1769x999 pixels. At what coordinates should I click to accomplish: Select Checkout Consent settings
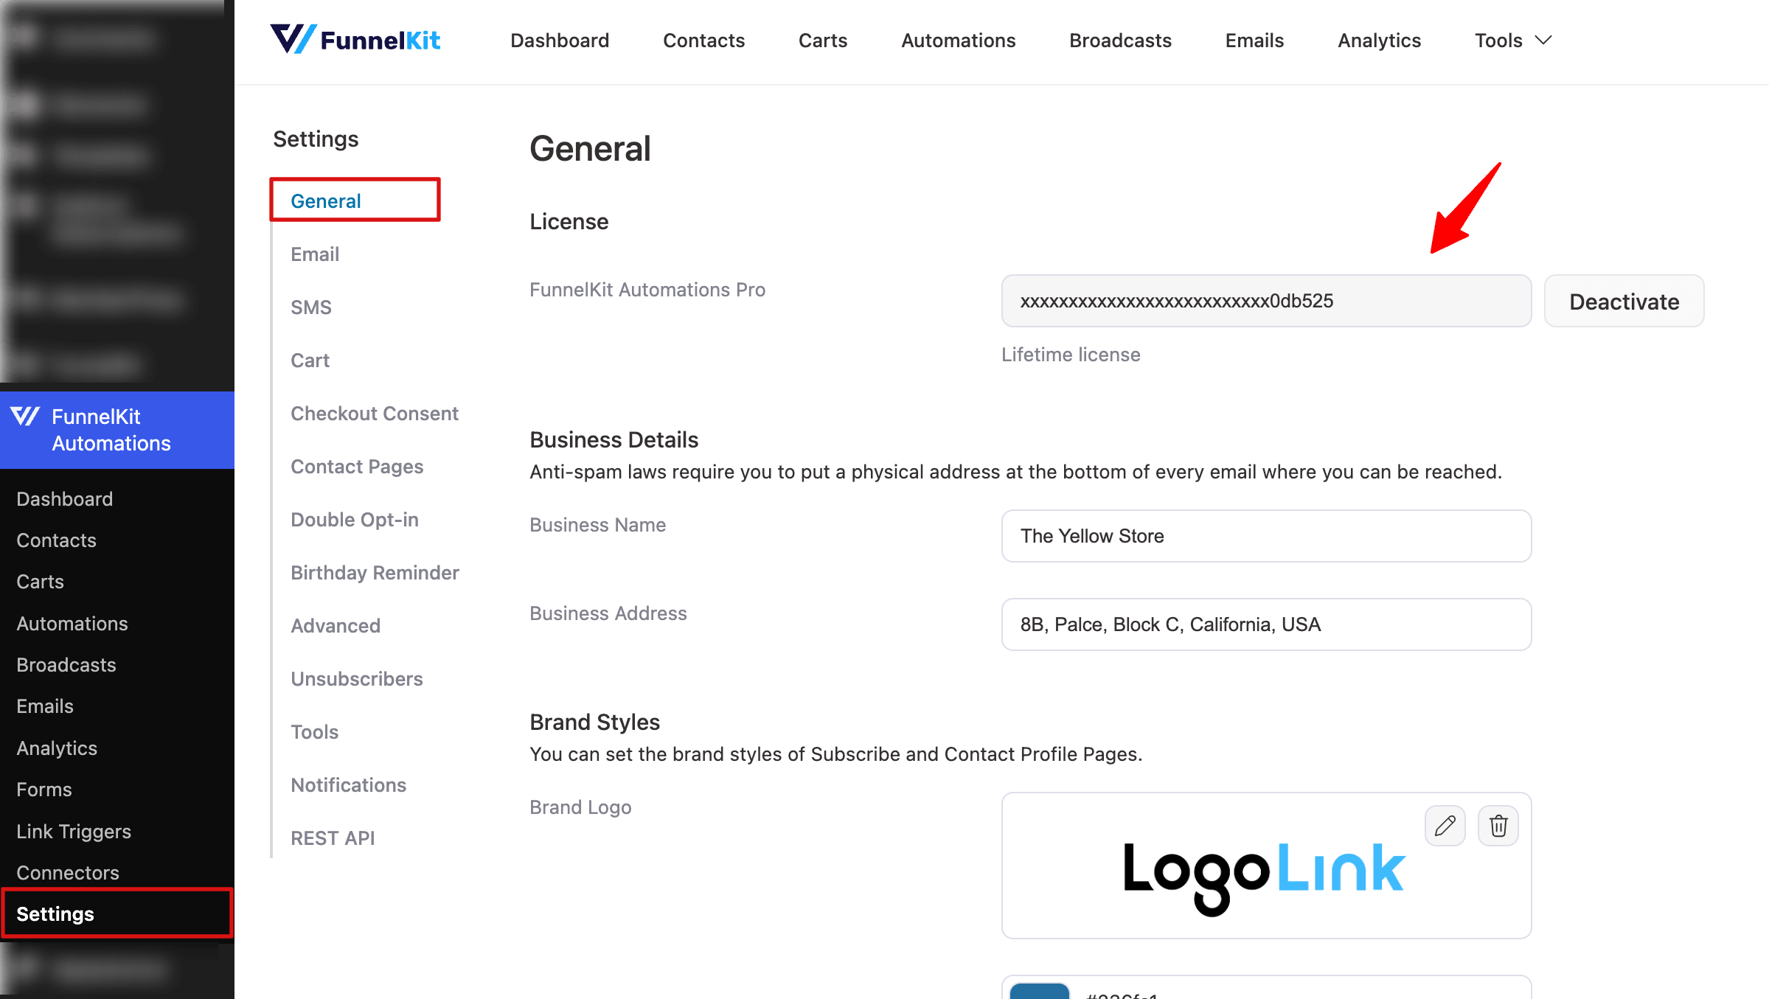click(x=375, y=413)
